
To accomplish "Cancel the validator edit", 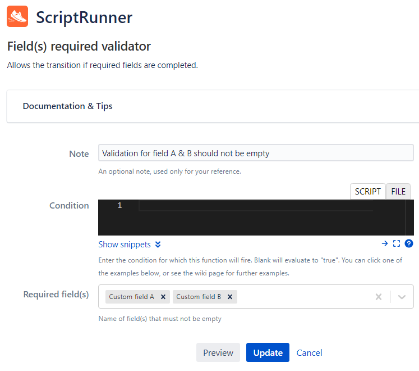I will tap(309, 353).
